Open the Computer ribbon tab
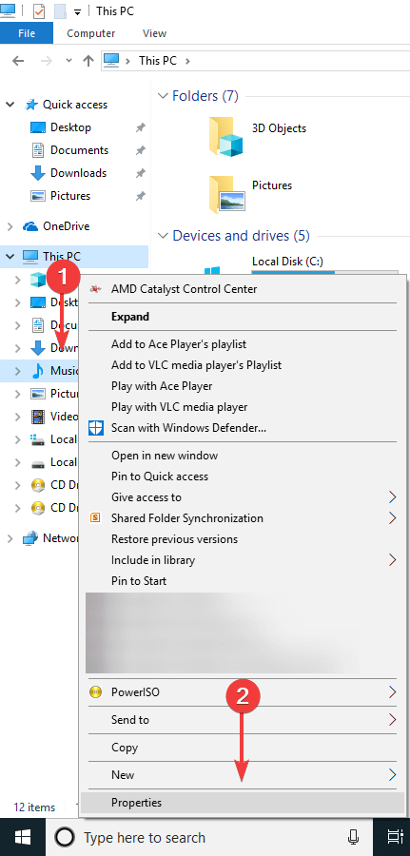This screenshot has width=410, height=856. (91, 33)
